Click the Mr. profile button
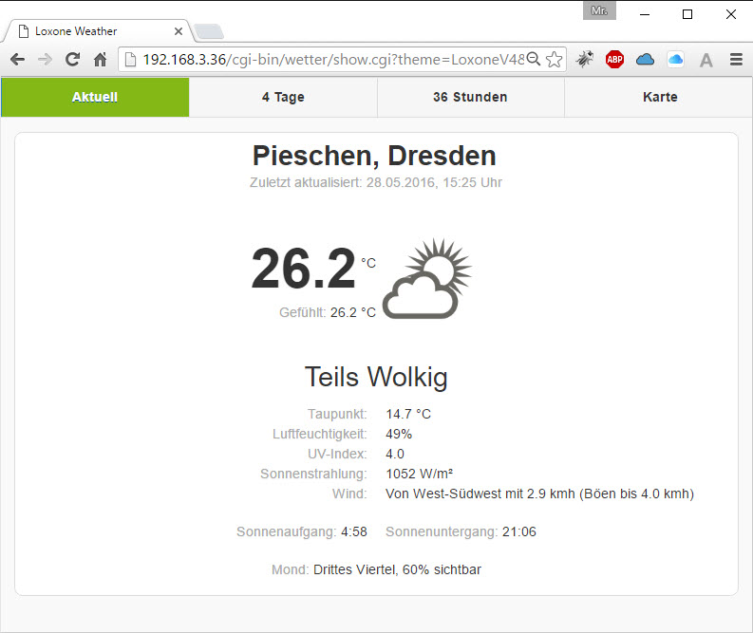The image size is (753, 633). point(599,10)
